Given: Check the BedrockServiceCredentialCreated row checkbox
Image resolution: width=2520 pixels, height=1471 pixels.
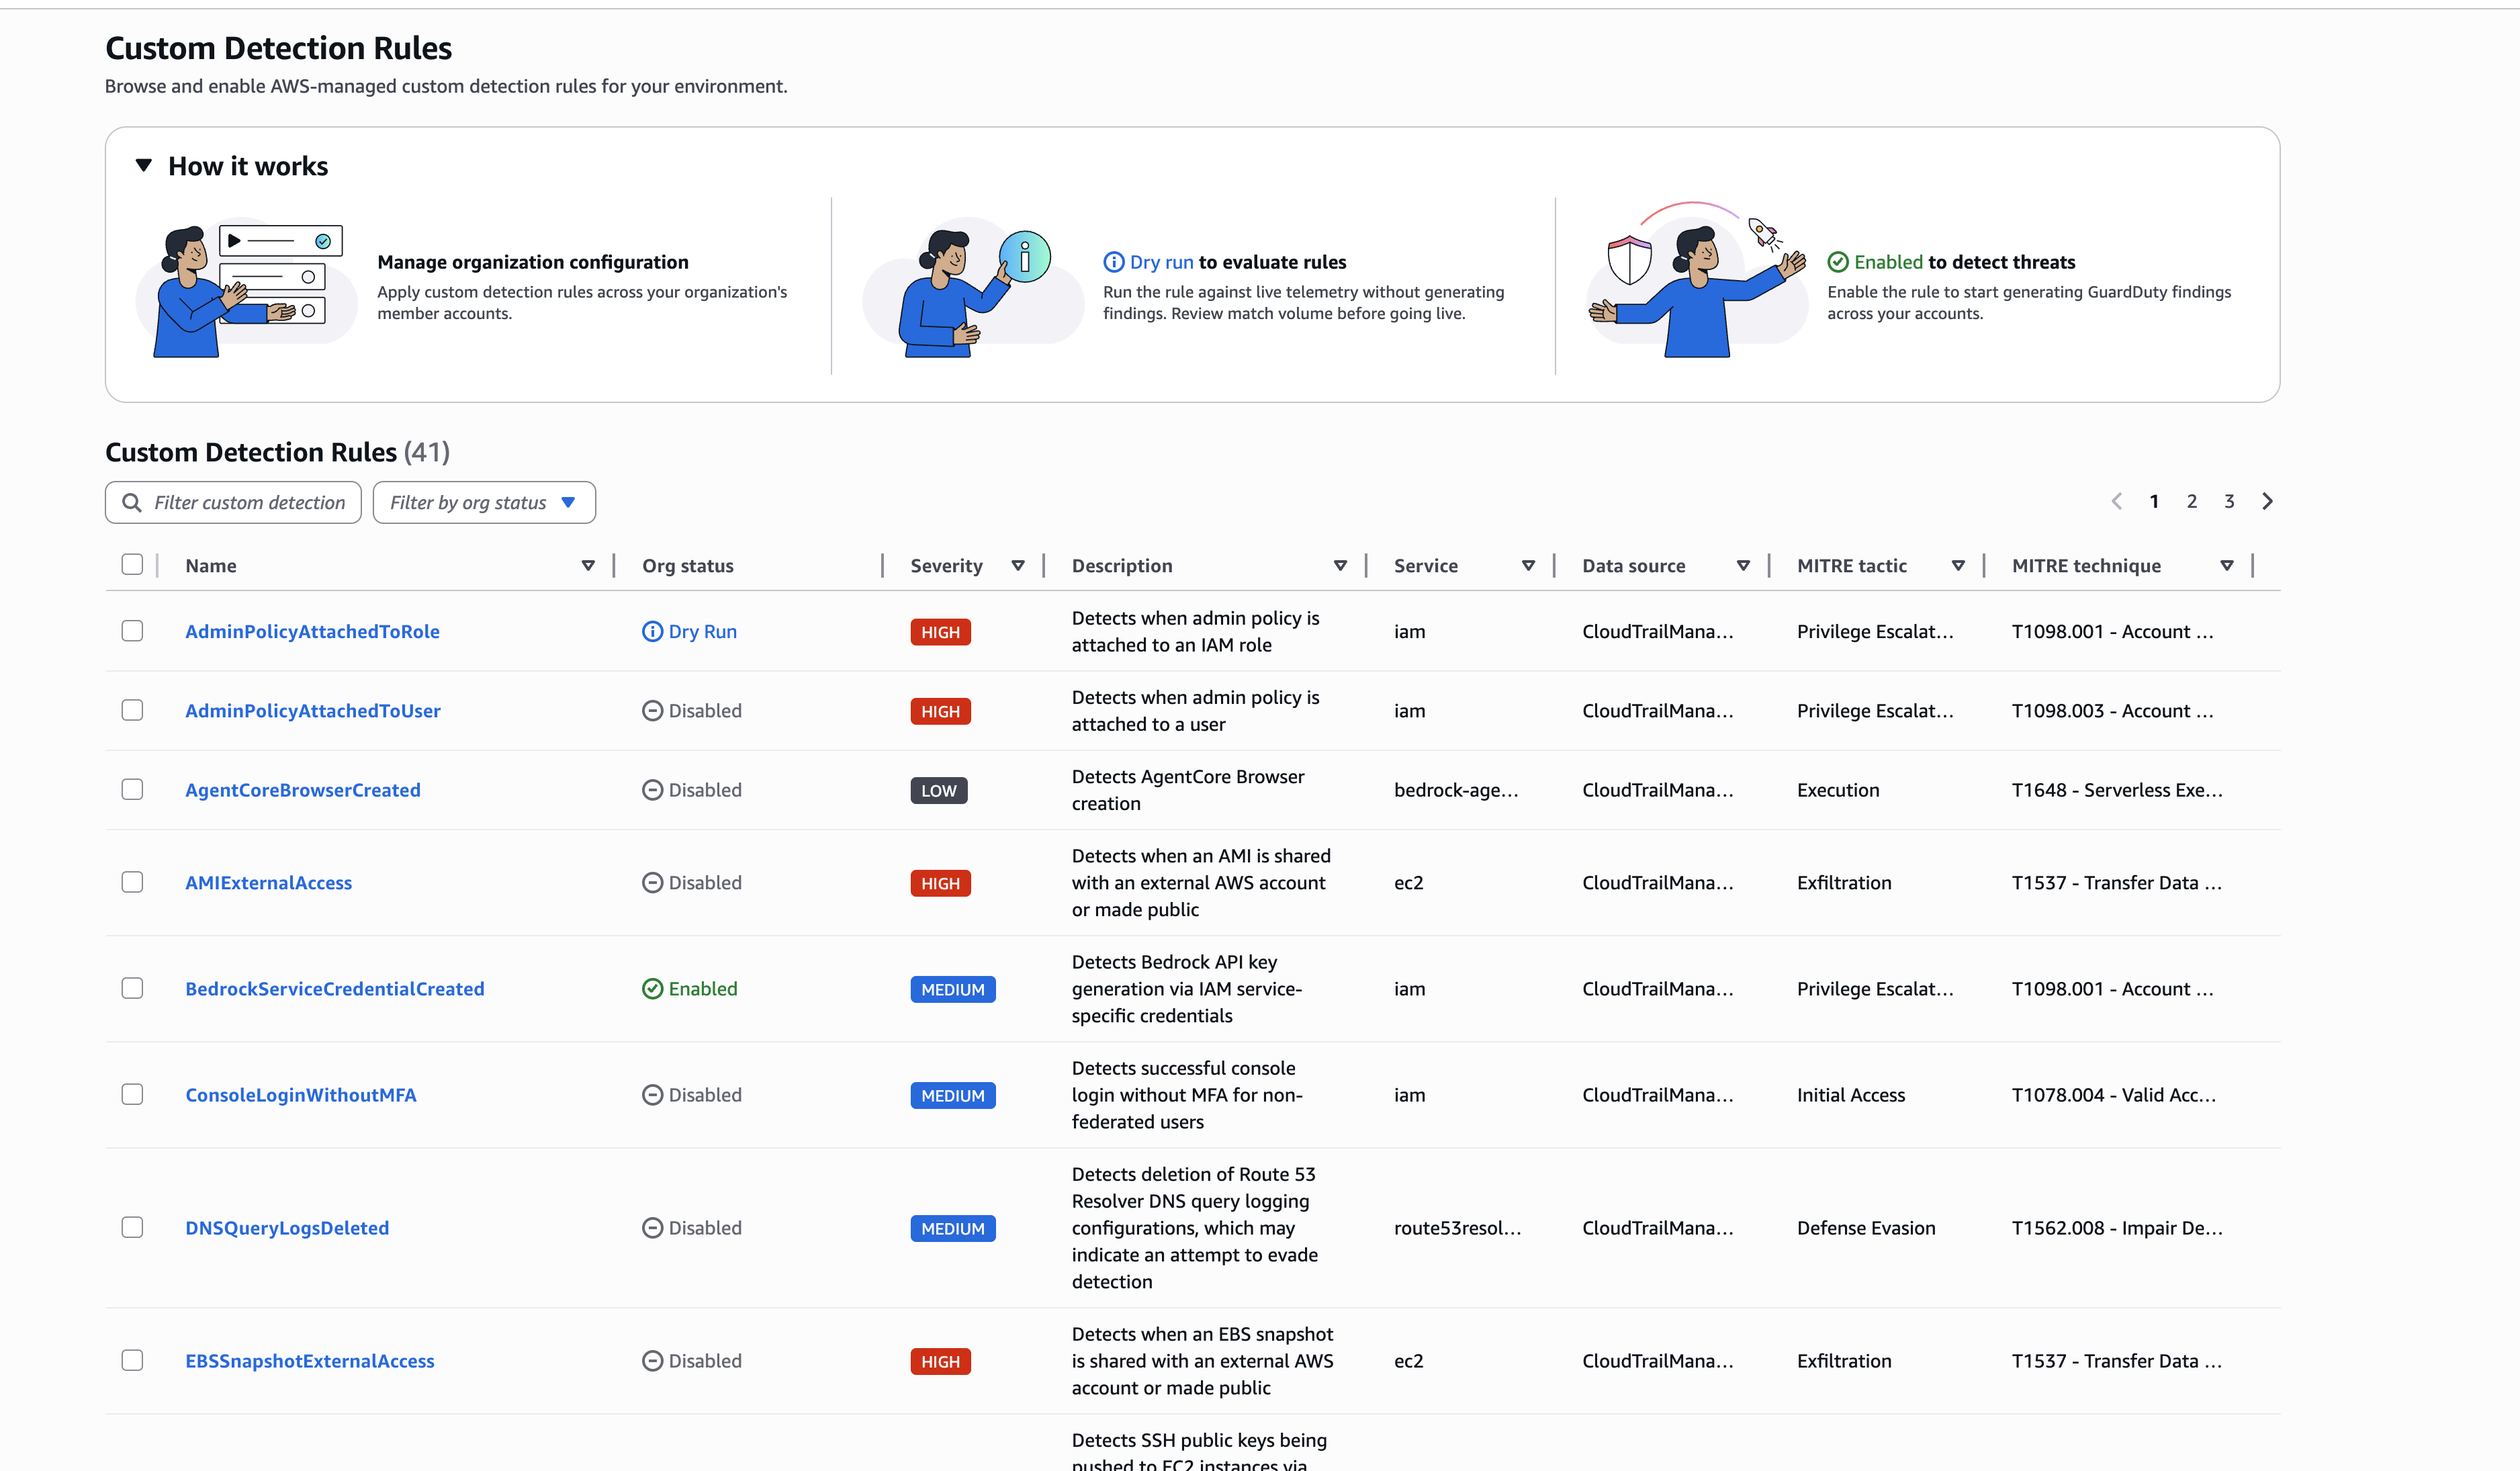Looking at the screenshot, I should tap(132, 988).
